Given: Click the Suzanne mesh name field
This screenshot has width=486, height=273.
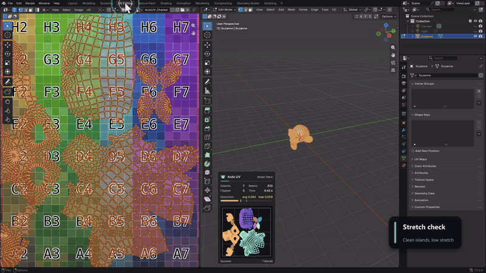Looking at the screenshot, I should [448, 75].
